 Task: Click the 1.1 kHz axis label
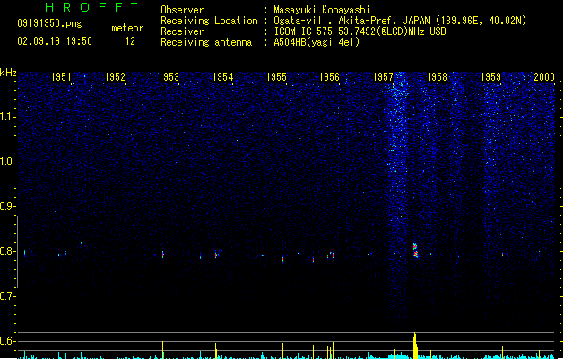7,117
